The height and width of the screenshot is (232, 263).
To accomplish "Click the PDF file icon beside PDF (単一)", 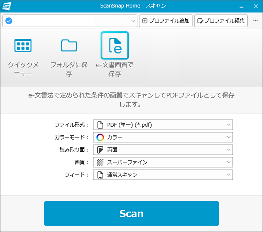I will click(x=100, y=125).
